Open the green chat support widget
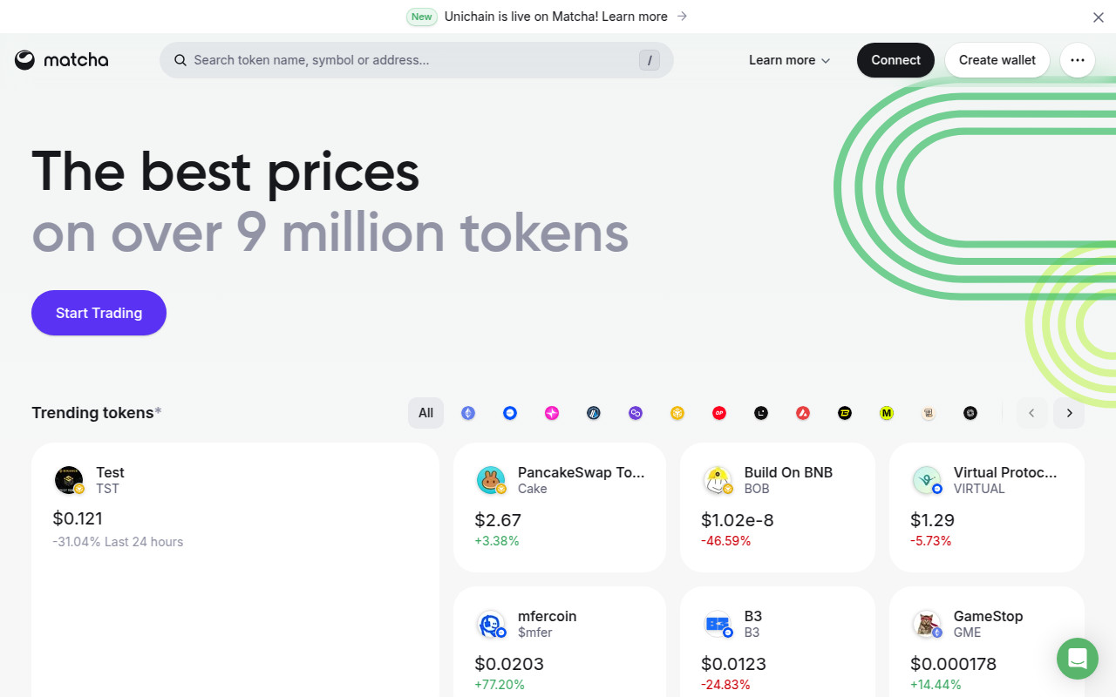The height and width of the screenshot is (697, 1116). (x=1078, y=659)
